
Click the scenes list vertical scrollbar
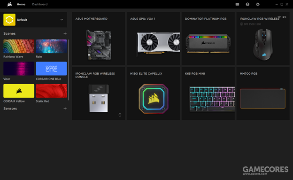tap(69, 70)
